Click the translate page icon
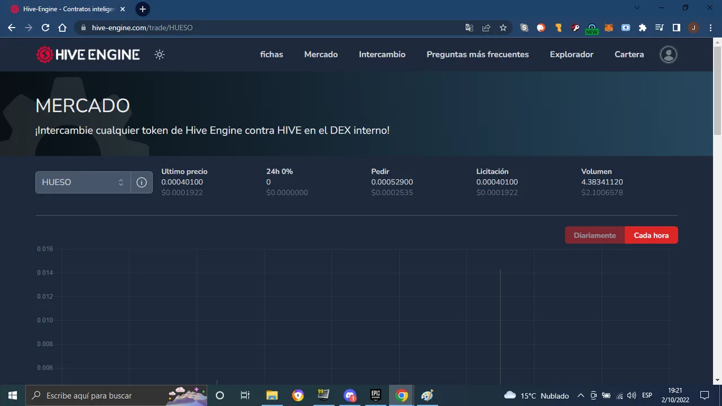The height and width of the screenshot is (406, 722). coord(469,28)
